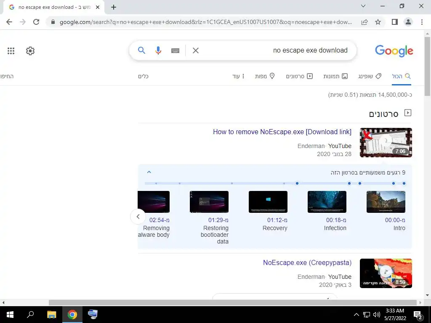Jump to 02:54 moment link
The height and width of the screenshot is (323, 431).
(160, 220)
